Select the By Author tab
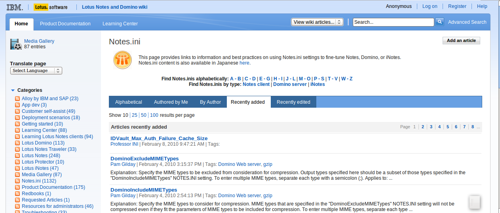Screen dimensions: 500x213 point(210,102)
